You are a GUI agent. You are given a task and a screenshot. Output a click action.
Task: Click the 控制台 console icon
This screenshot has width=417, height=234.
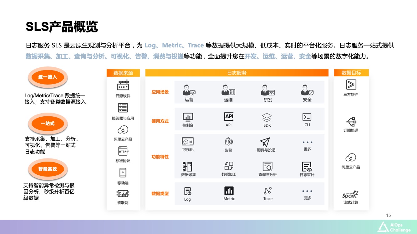click(188, 117)
